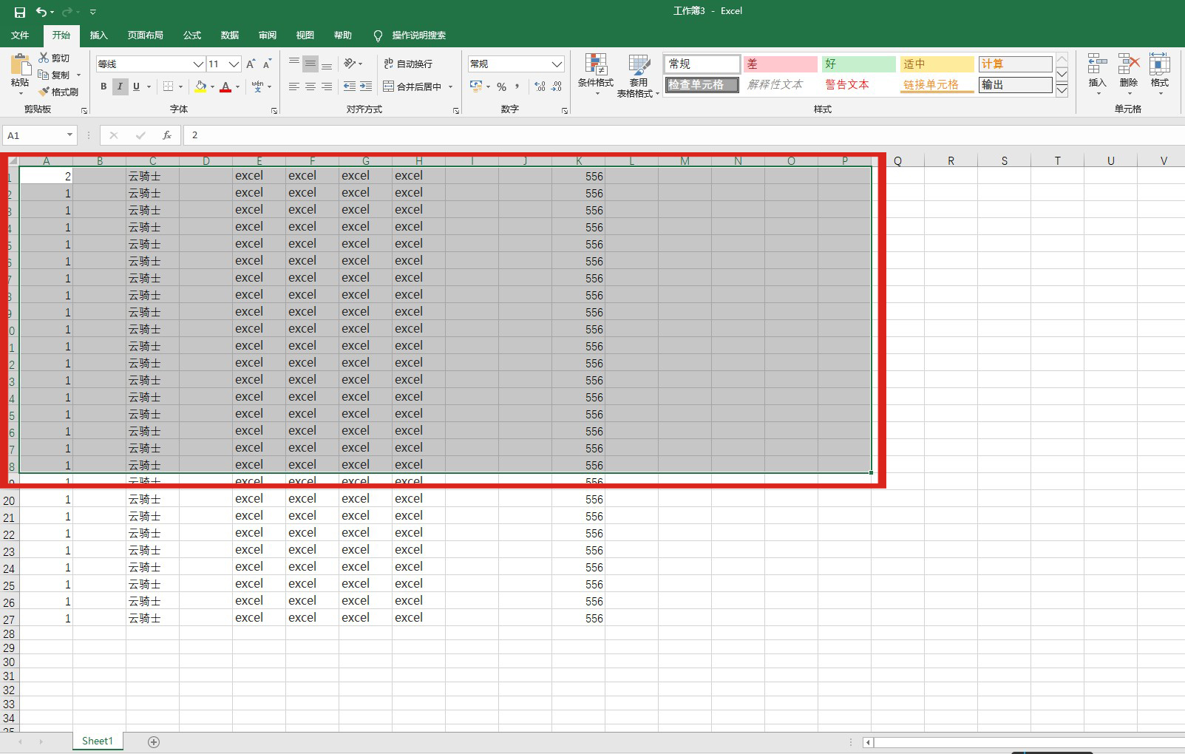
Task: Open the font dialog launcher in 字体 group
Action: point(274,111)
